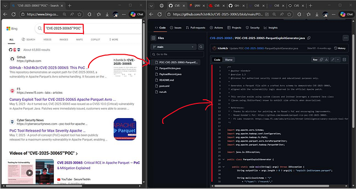Select the Bing IMAGES tab
Image resolution: width=356 pixels, height=189 pixels.
[64, 40]
